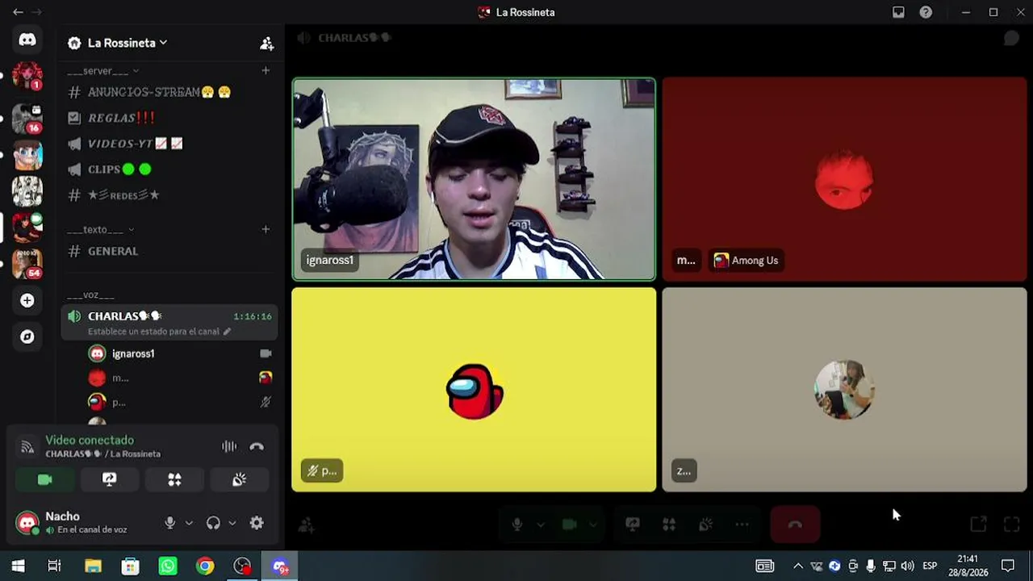Open server discovery compass icon
Viewport: 1033px width, 581px height.
click(x=27, y=336)
